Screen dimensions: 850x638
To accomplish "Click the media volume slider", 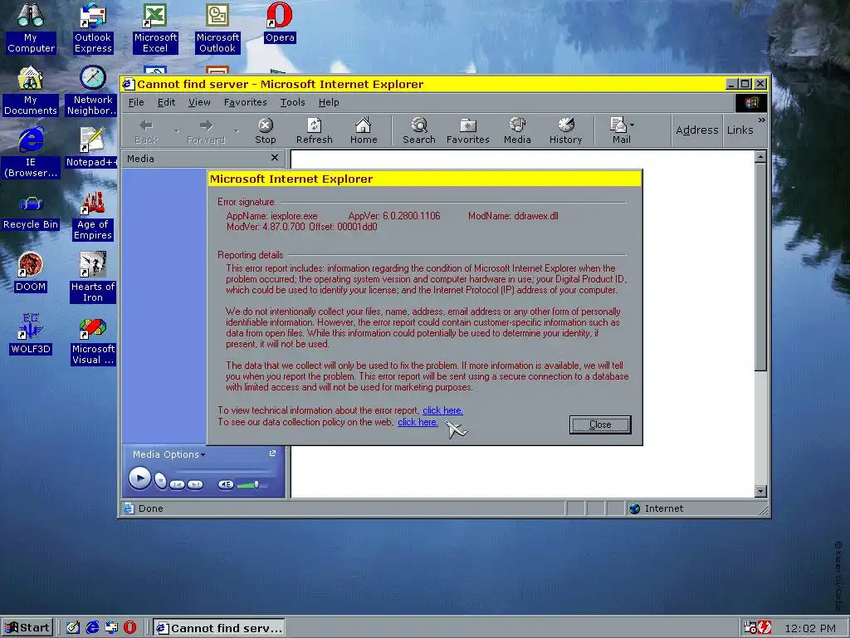I will [x=252, y=484].
